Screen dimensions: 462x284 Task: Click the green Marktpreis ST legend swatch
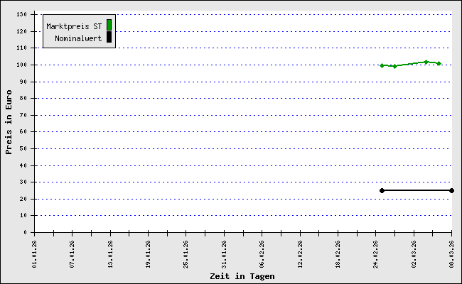coord(109,26)
